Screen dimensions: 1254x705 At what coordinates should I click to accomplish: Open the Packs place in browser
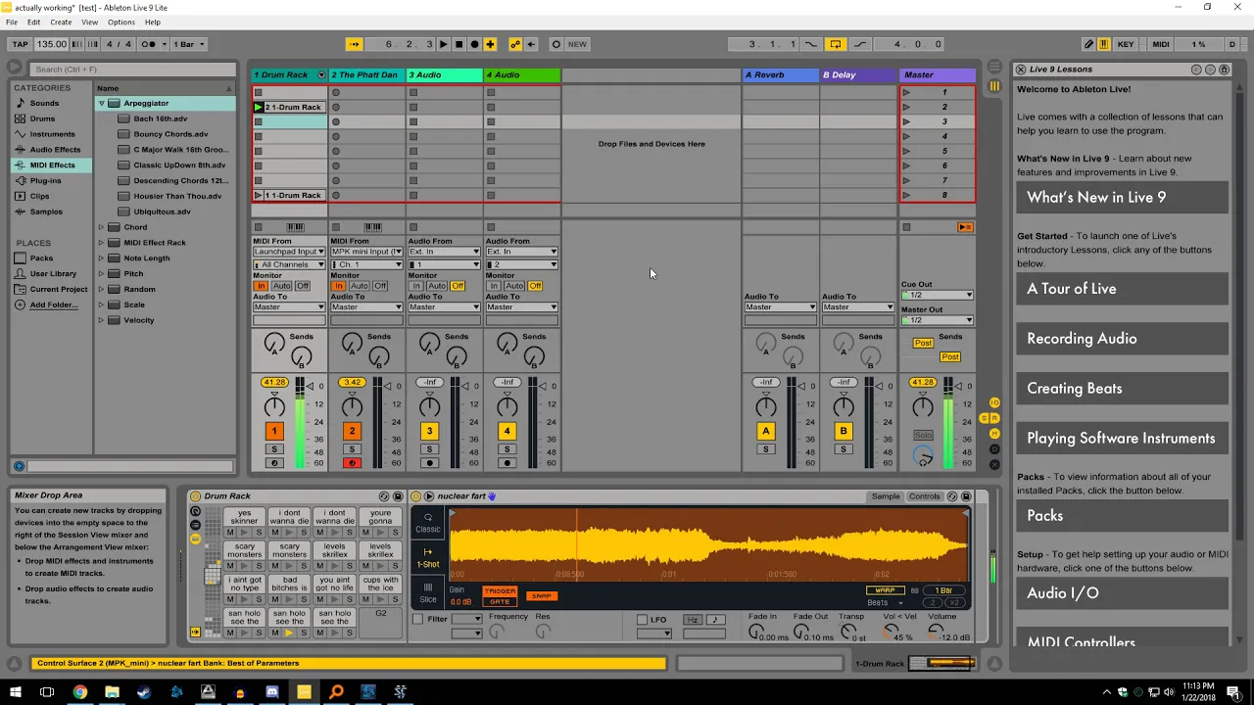click(41, 258)
